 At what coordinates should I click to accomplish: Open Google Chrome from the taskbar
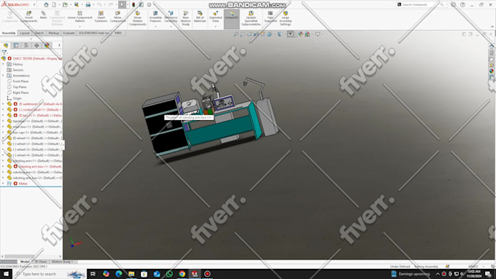click(182, 274)
